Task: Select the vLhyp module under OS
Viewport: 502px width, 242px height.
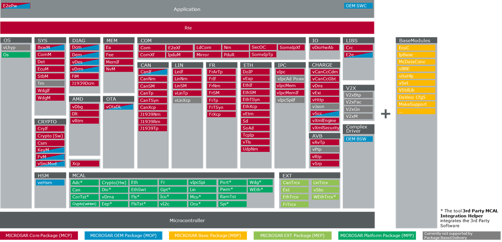Action: click(16, 48)
